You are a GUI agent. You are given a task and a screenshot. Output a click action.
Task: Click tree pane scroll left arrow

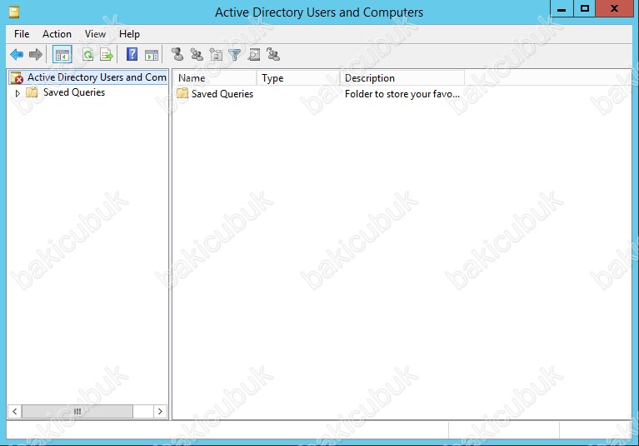click(x=15, y=411)
